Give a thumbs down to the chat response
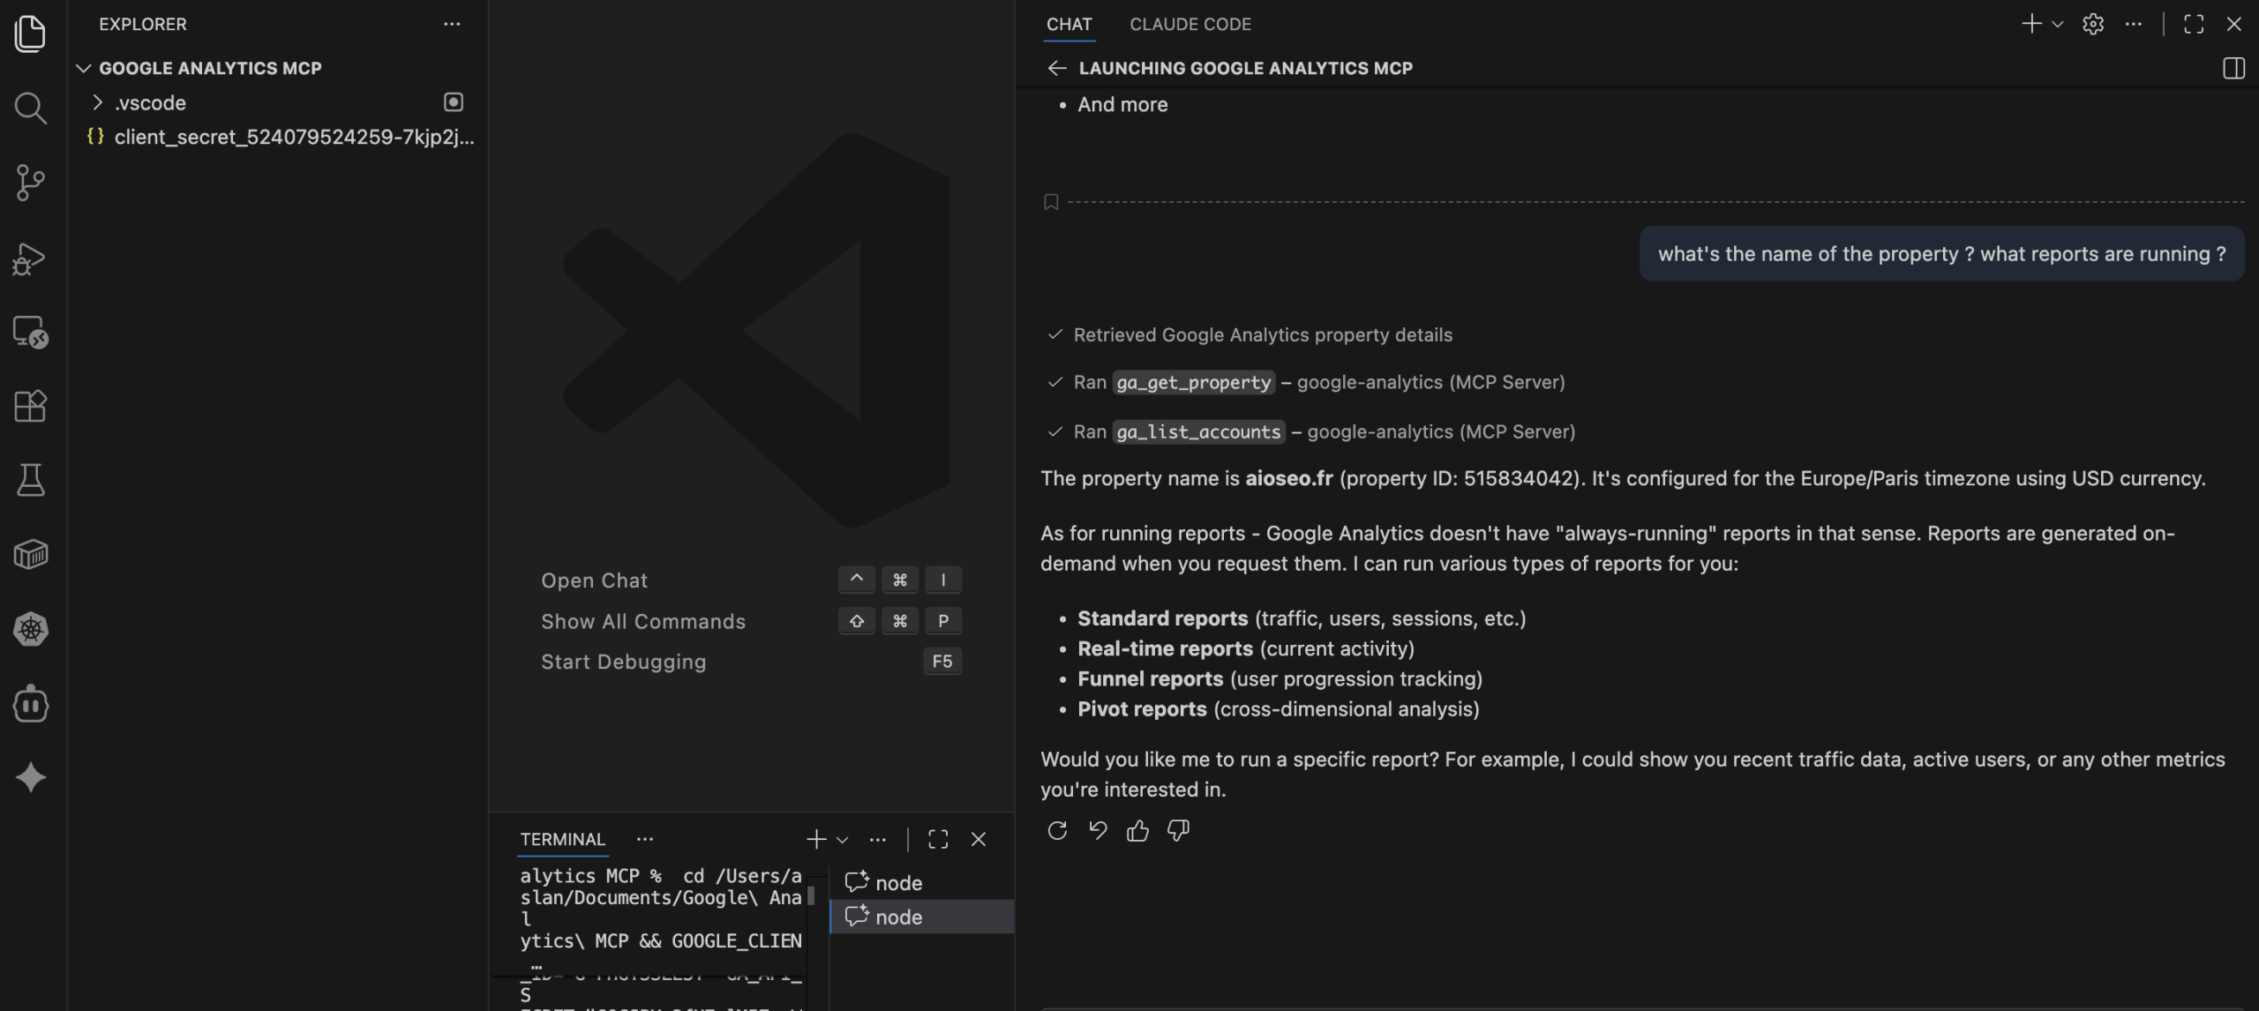 coord(1177,829)
